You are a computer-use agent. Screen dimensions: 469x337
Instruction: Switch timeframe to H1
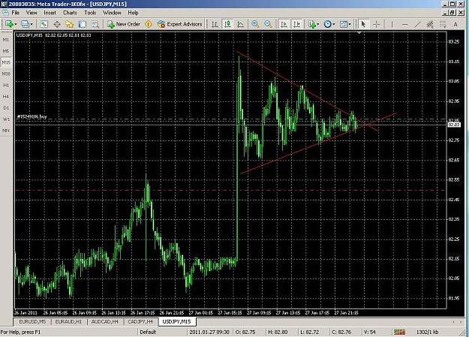[x=6, y=85]
